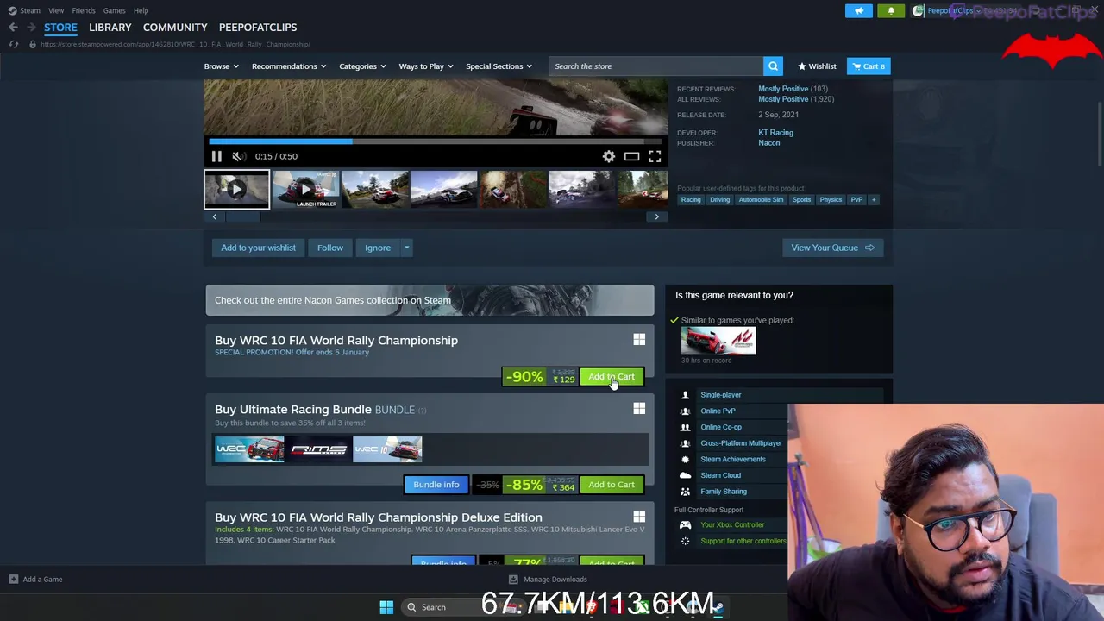Switch to the COMMUNITY tab
Image resolution: width=1104 pixels, height=621 pixels.
[x=175, y=28]
